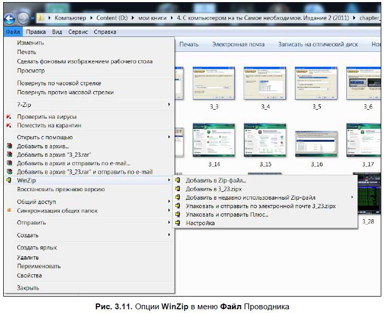
Task: Expand the 7-Zip submenu arrow
Action: [x=169, y=104]
